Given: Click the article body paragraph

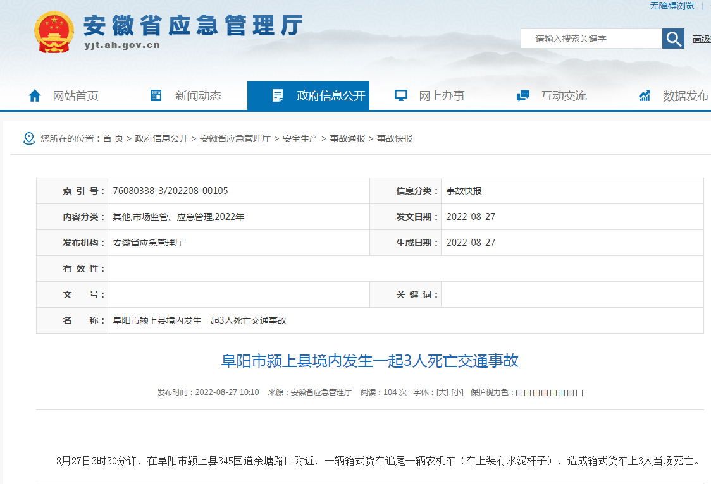Looking at the screenshot, I should coord(378,461).
